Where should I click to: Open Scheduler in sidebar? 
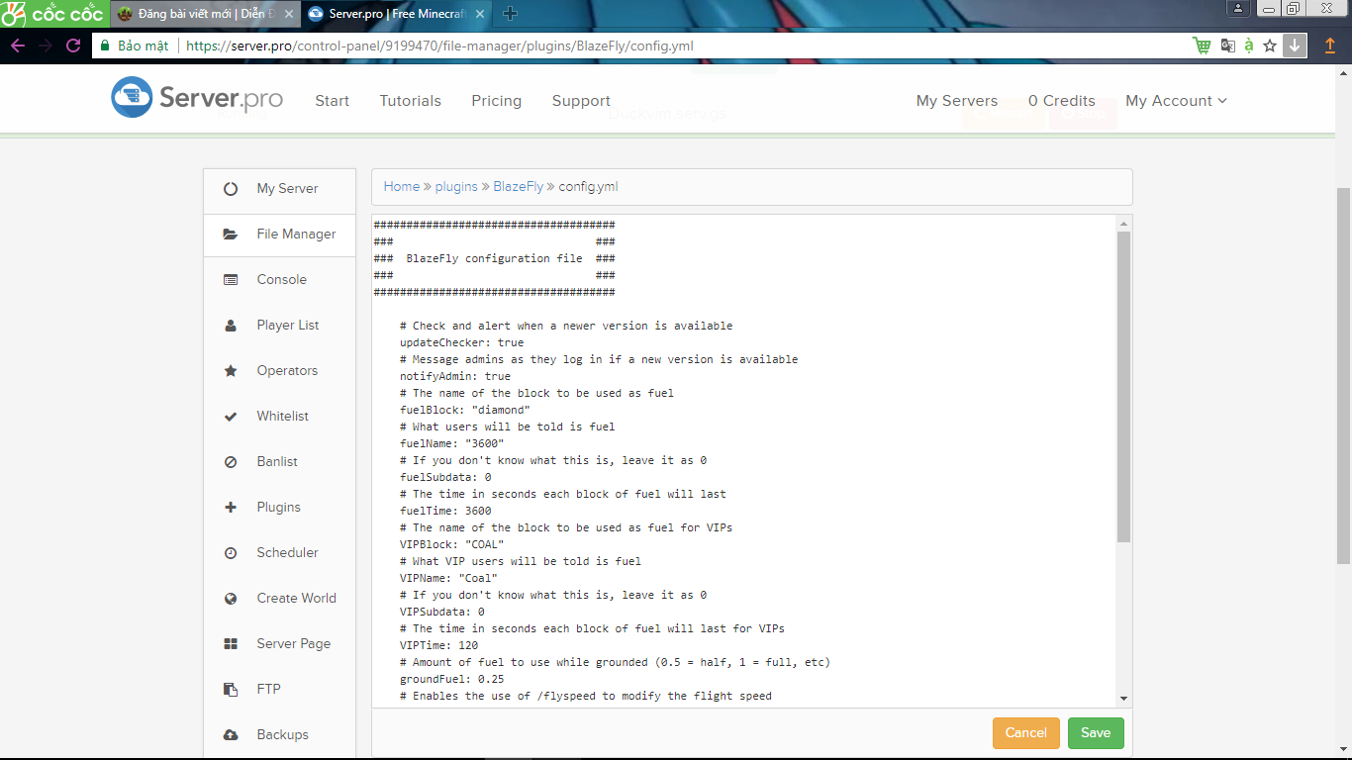click(279, 553)
